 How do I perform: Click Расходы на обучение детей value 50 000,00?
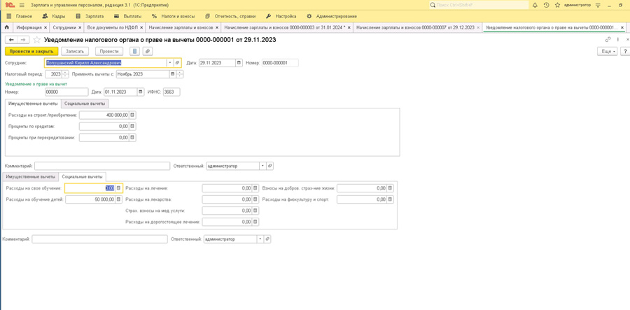[90, 199]
